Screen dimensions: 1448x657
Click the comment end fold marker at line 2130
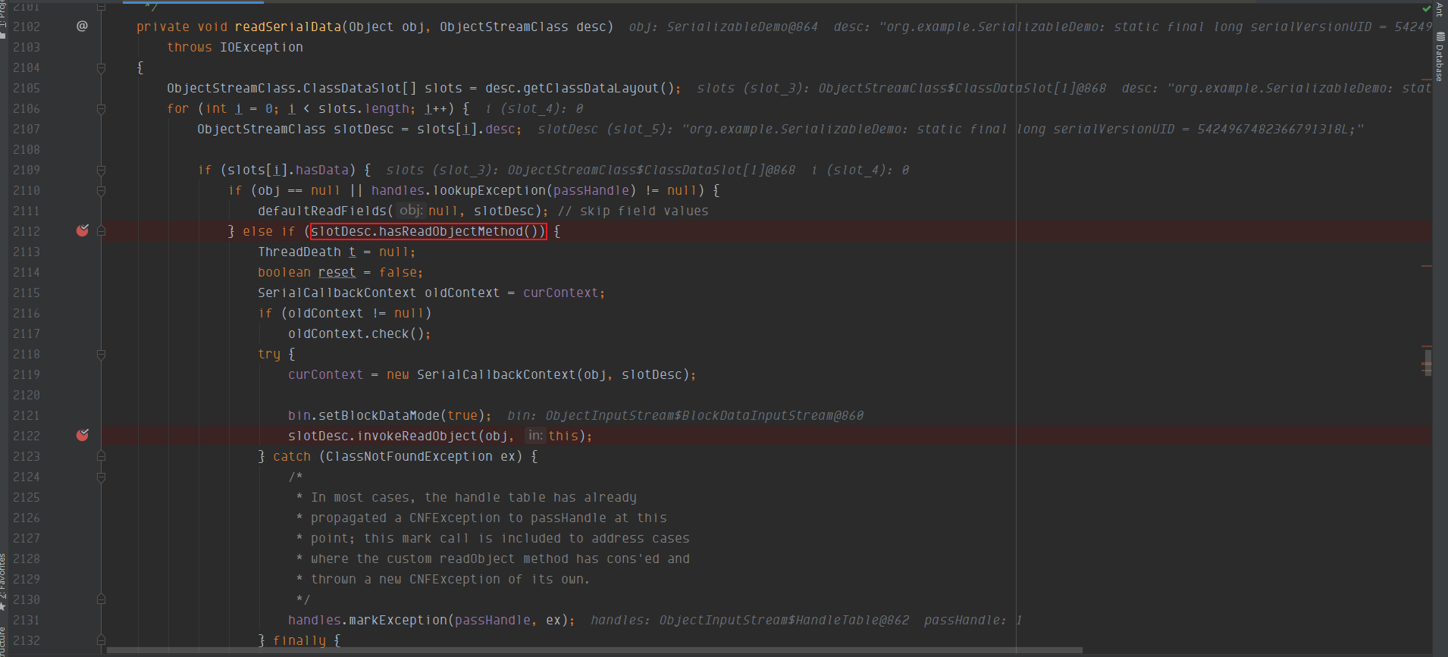101,599
